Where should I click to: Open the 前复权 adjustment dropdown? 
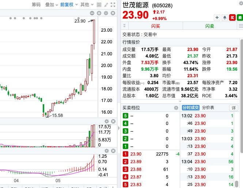[69, 5]
